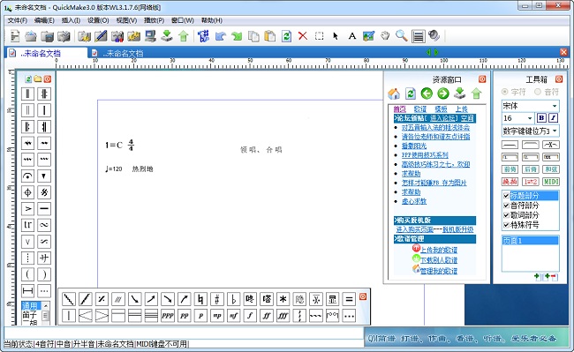Screen dimensions: 574x352
Task: Open the 设置(O) menu
Action: [x=98, y=20]
